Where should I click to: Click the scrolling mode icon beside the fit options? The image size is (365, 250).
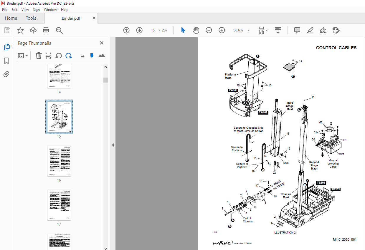(x=278, y=30)
